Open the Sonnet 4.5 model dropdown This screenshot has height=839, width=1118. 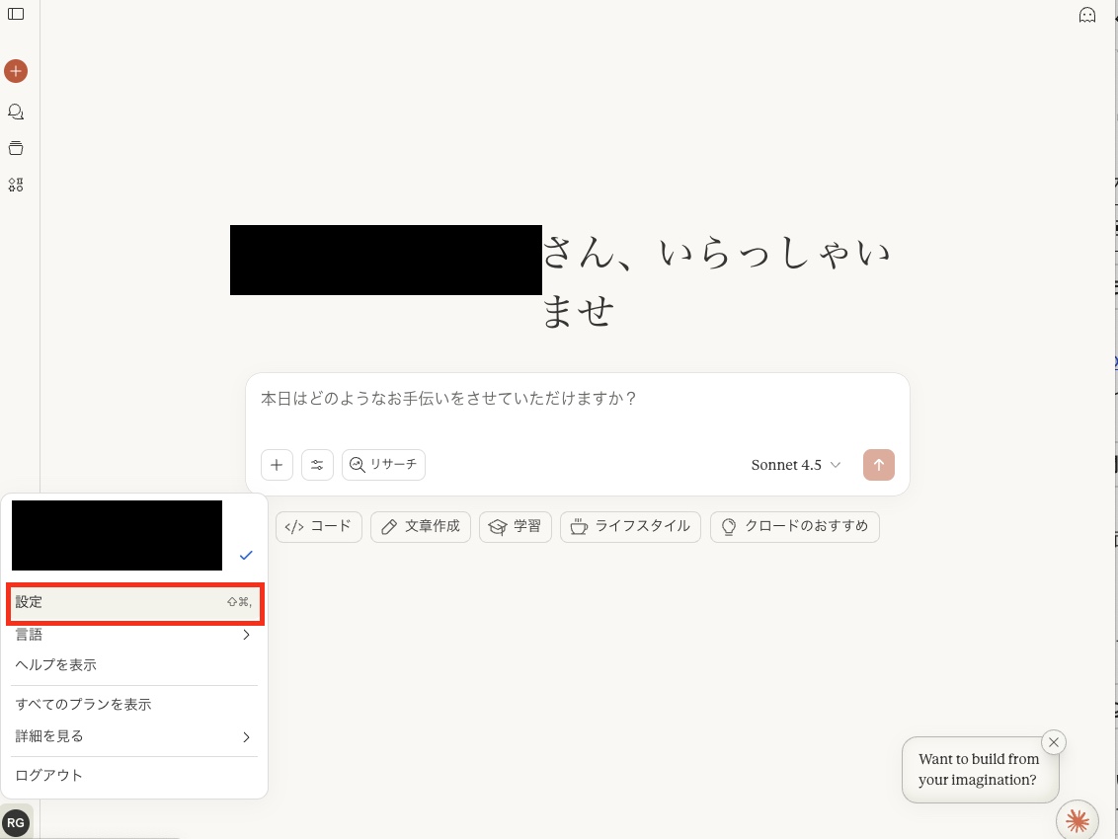(x=795, y=465)
